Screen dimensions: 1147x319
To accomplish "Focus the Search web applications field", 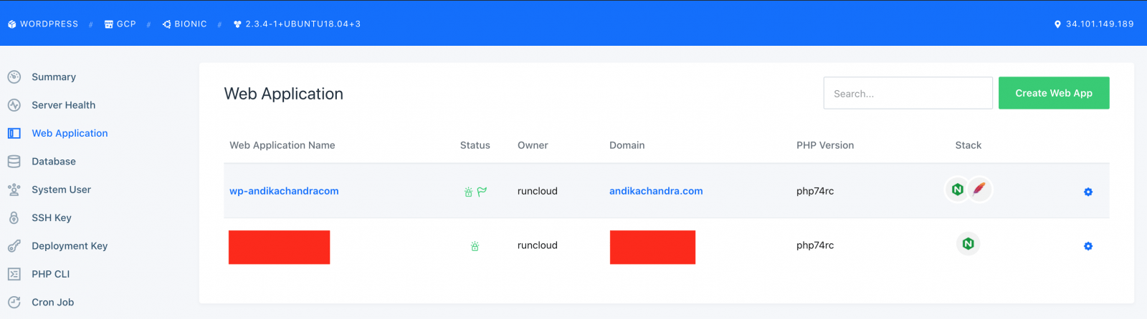I will click(908, 93).
